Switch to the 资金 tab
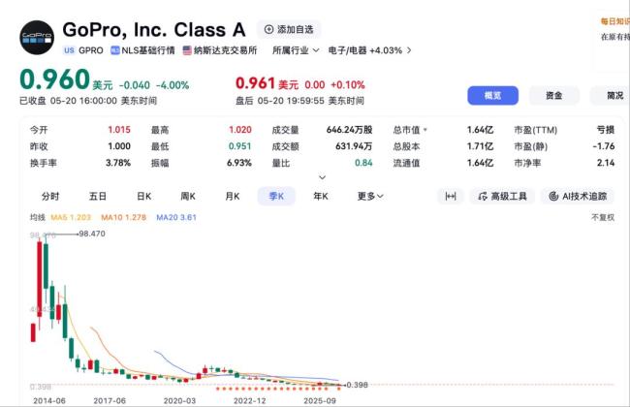 pos(554,96)
